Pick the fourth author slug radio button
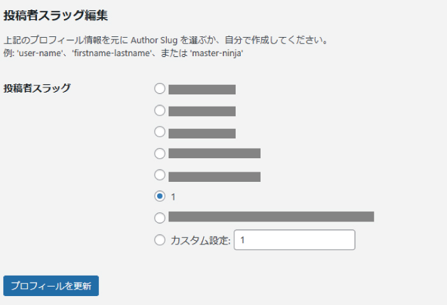This screenshot has height=305, width=447. (x=160, y=153)
